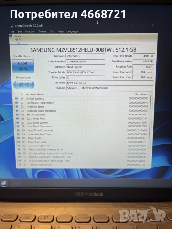This screenshot has height=229, width=172.
Task: Click the Total Host Reads 4406 GB value
Action: coord(144,56)
